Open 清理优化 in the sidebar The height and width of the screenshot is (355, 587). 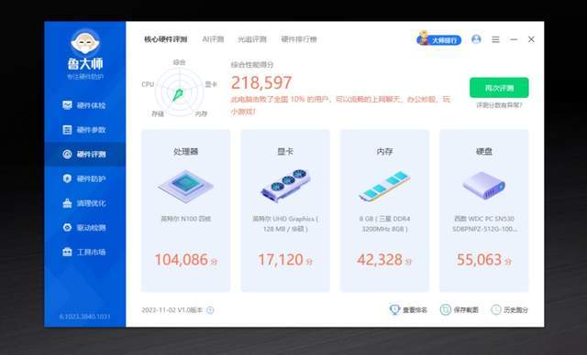tap(84, 203)
